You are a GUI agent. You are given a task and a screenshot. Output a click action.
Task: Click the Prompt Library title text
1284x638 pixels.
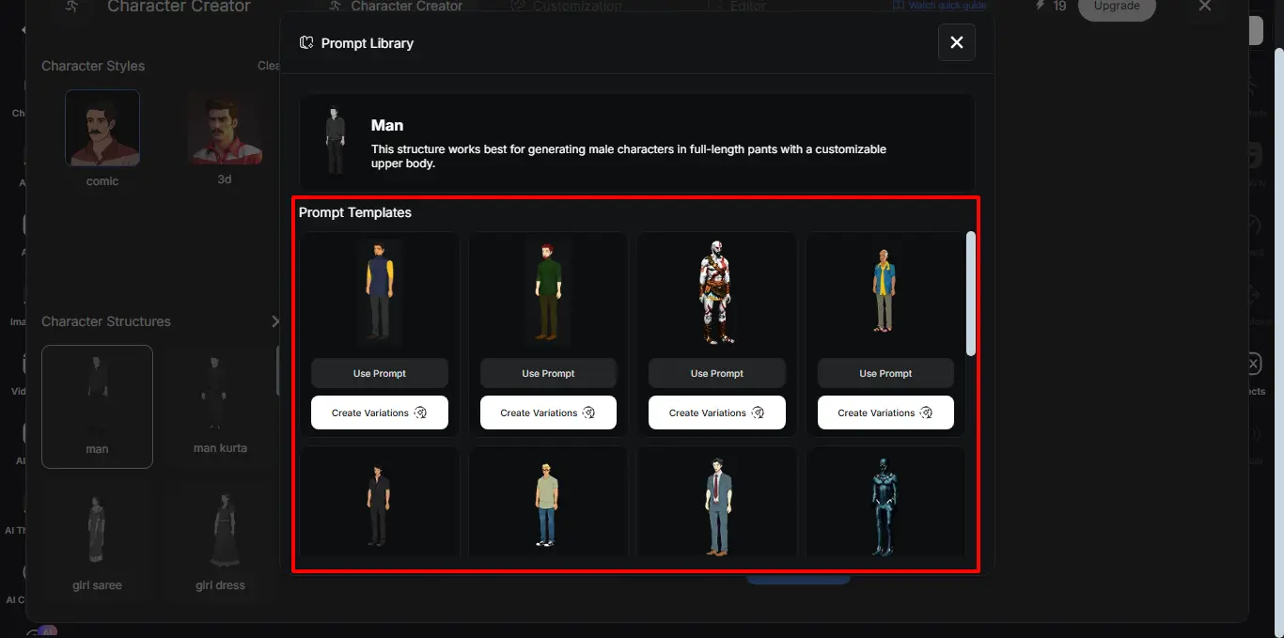tap(368, 43)
